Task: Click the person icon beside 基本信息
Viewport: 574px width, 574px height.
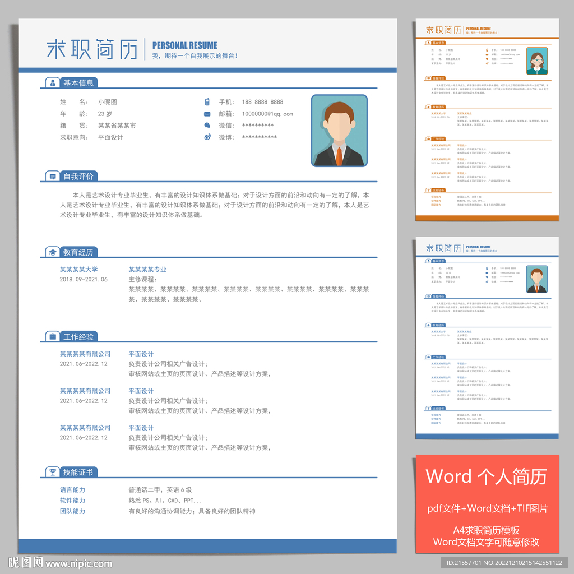Action: (53, 83)
